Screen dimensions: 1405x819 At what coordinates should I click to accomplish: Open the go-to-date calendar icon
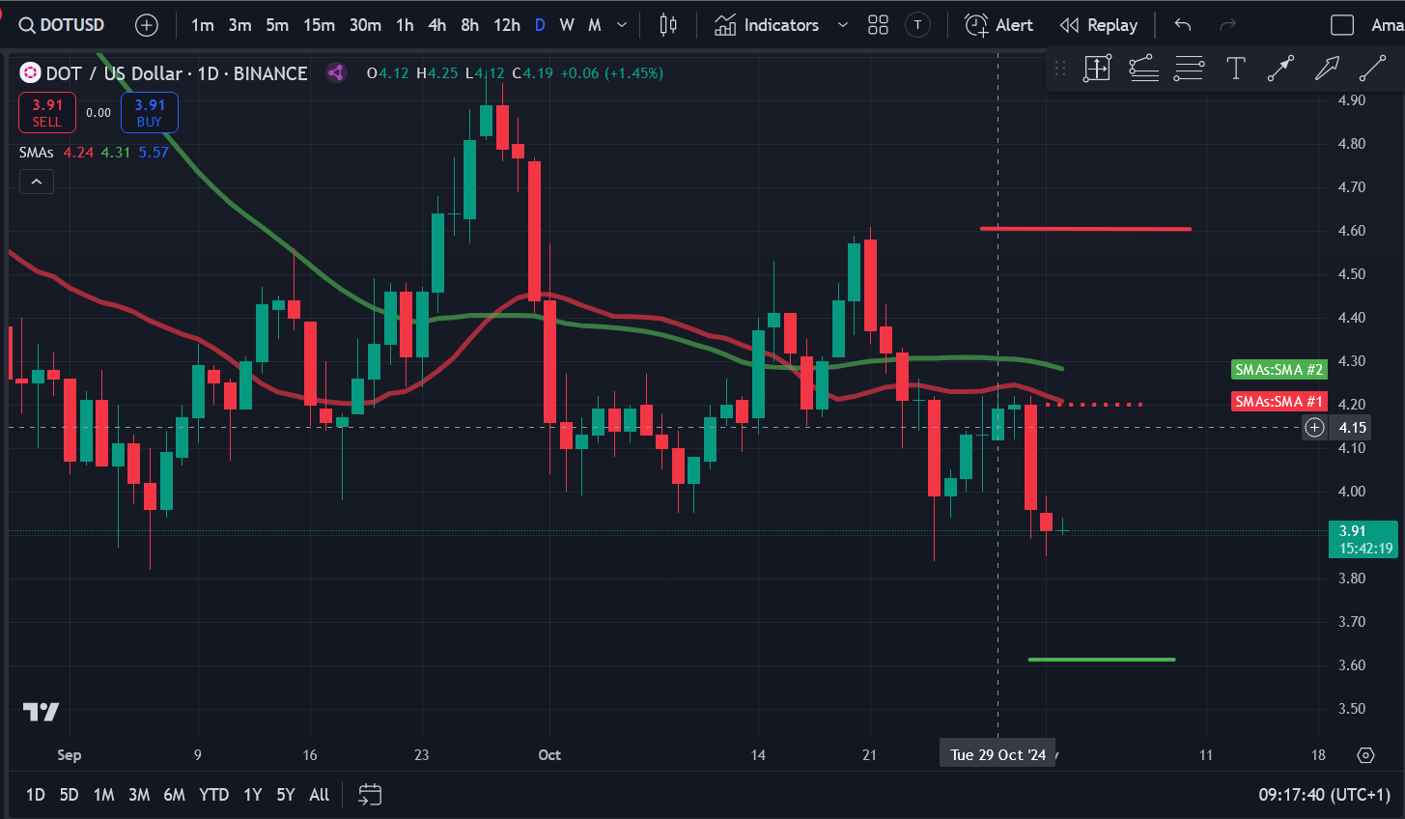point(370,795)
